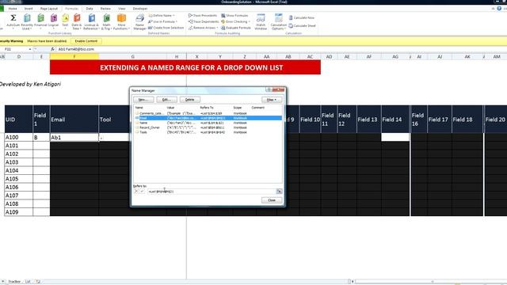Screen dimensions: 507x285
Task: Open the Excel Help icon
Action: pyautogui.click(x=499, y=9)
